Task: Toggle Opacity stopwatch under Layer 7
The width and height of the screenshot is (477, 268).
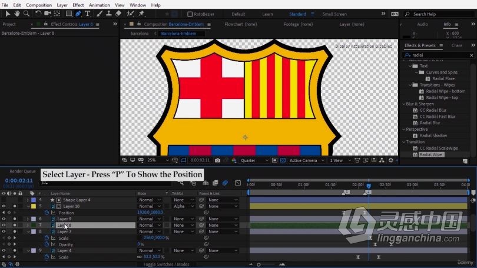Action: [47, 244]
